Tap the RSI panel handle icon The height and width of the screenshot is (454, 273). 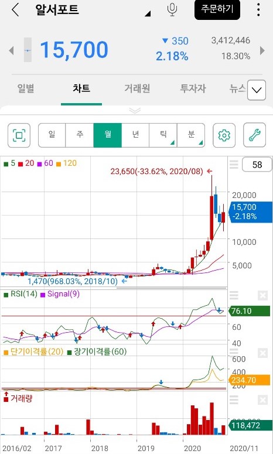pyautogui.click(x=234, y=295)
